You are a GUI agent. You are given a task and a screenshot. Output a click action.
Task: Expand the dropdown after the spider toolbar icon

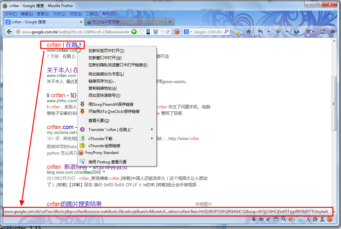point(286,32)
